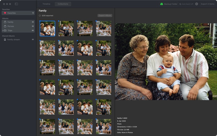Click the Export 4 Items button
Screen dimensions: 217x136
tap(208, 4)
